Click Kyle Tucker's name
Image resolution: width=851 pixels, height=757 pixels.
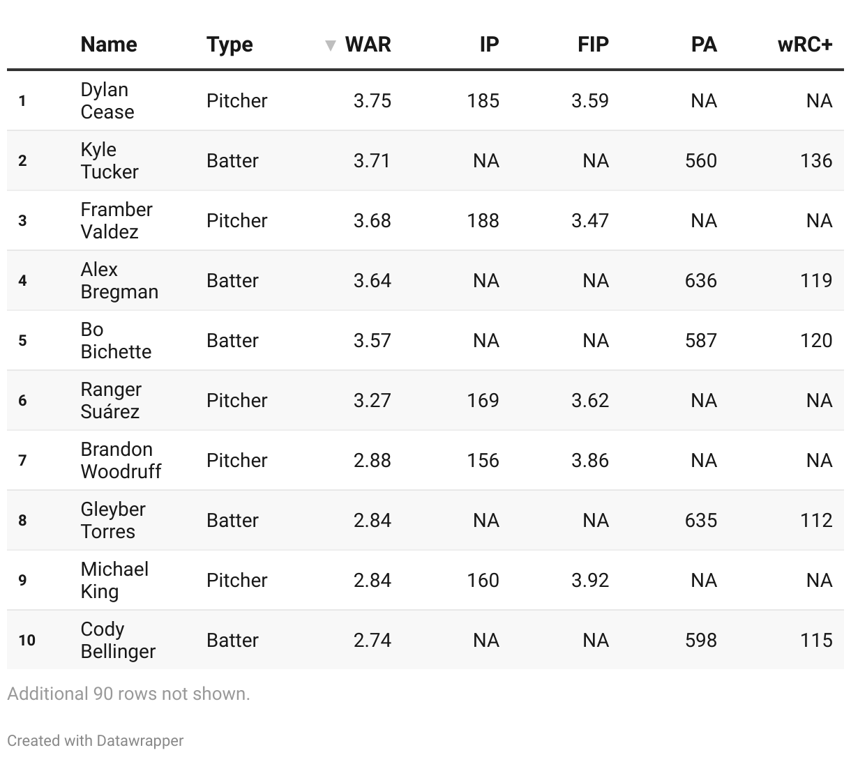(109, 160)
